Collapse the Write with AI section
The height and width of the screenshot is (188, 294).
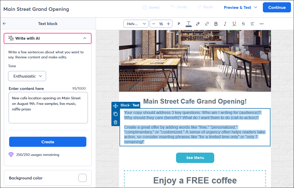click(x=85, y=38)
